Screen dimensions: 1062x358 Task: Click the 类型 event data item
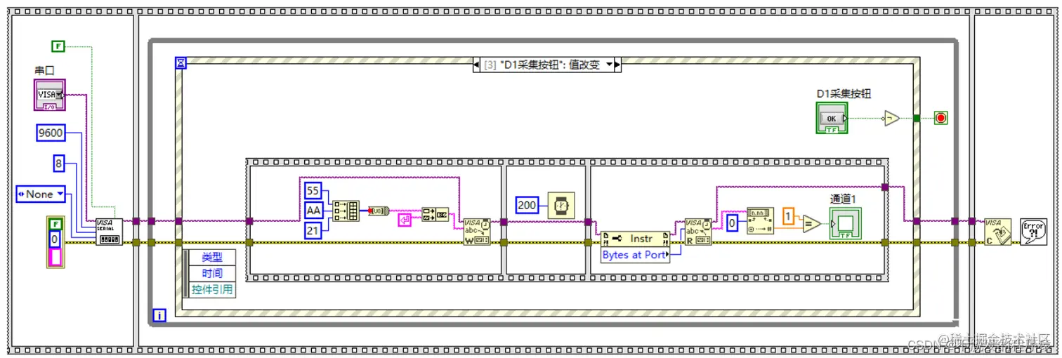211,258
